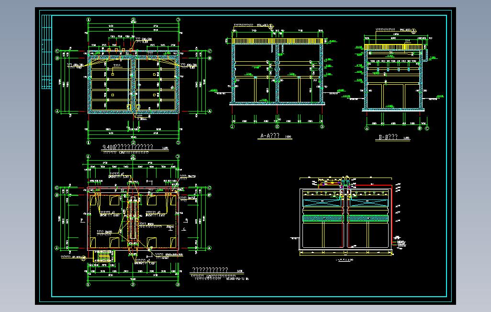This screenshot has height=312, width=491.
Task: Click the "B-B???" section title text
Action: click(388, 137)
